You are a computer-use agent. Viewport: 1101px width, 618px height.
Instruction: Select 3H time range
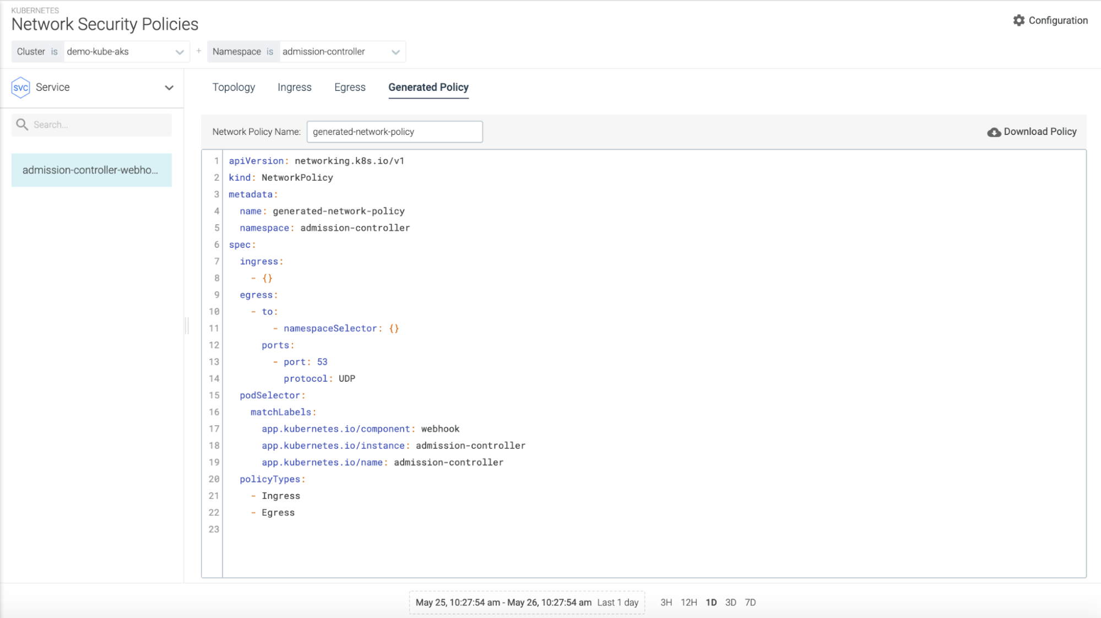coord(666,602)
